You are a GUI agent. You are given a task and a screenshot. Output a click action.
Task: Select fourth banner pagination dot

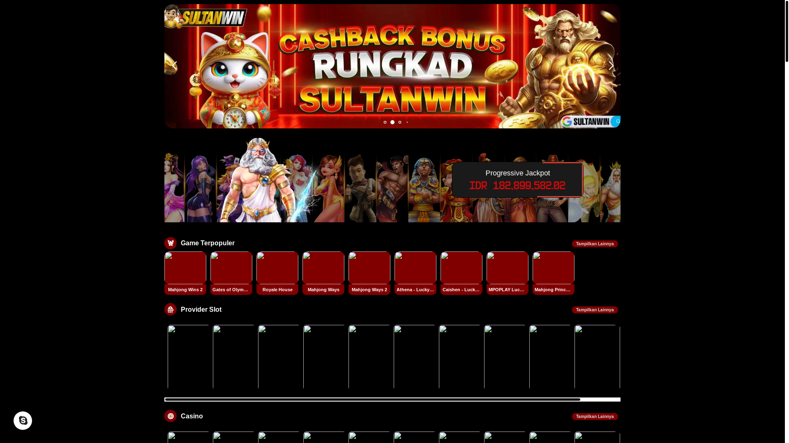click(x=407, y=122)
